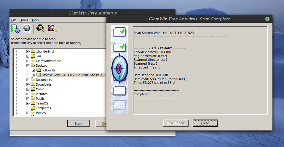Open the Preferences toolbar icon with checklist
Viewport: 284px width, 147px height.
(15, 29)
